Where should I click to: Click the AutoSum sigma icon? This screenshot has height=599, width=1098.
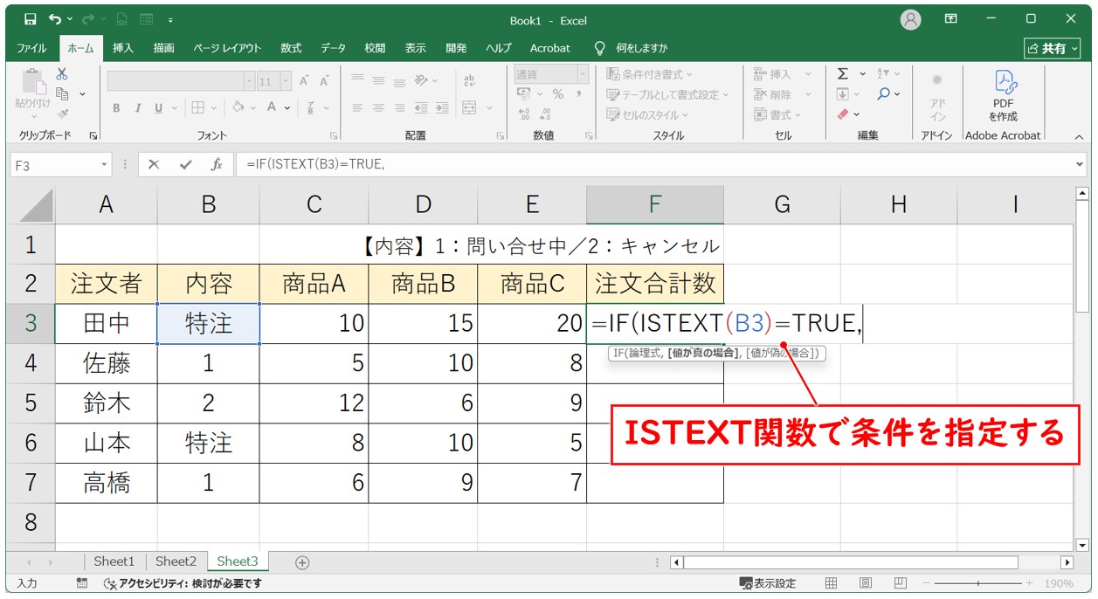pyautogui.click(x=842, y=74)
